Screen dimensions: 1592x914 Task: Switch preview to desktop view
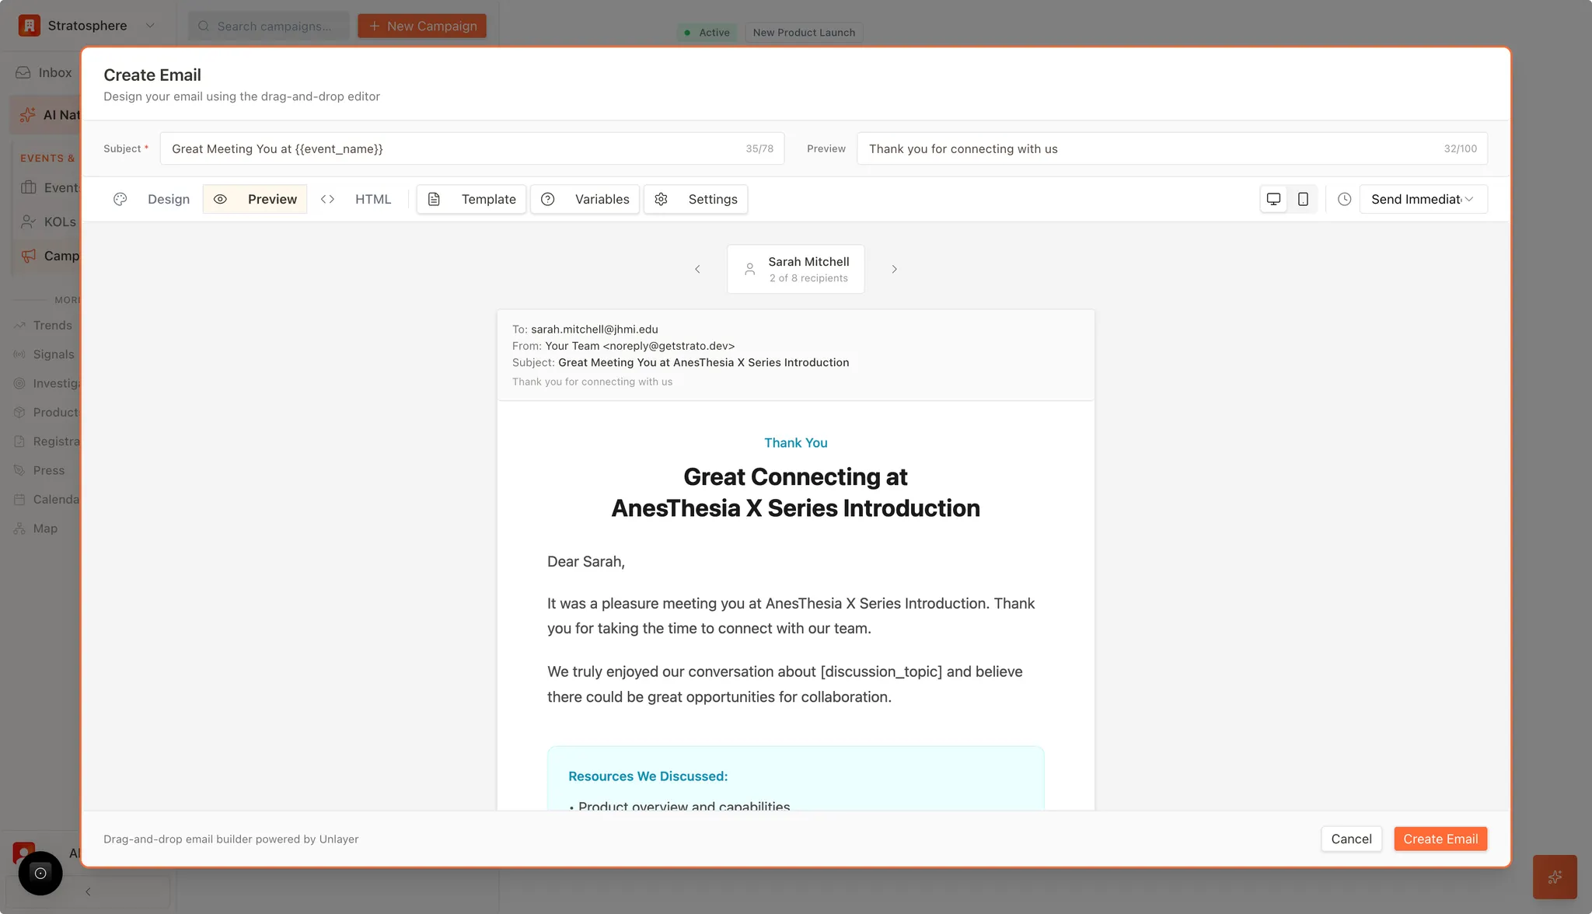pyautogui.click(x=1273, y=199)
